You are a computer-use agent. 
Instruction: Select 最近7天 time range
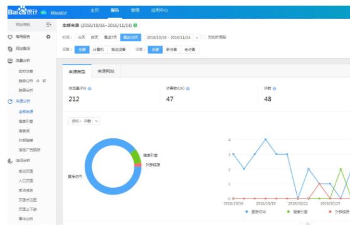pos(110,37)
